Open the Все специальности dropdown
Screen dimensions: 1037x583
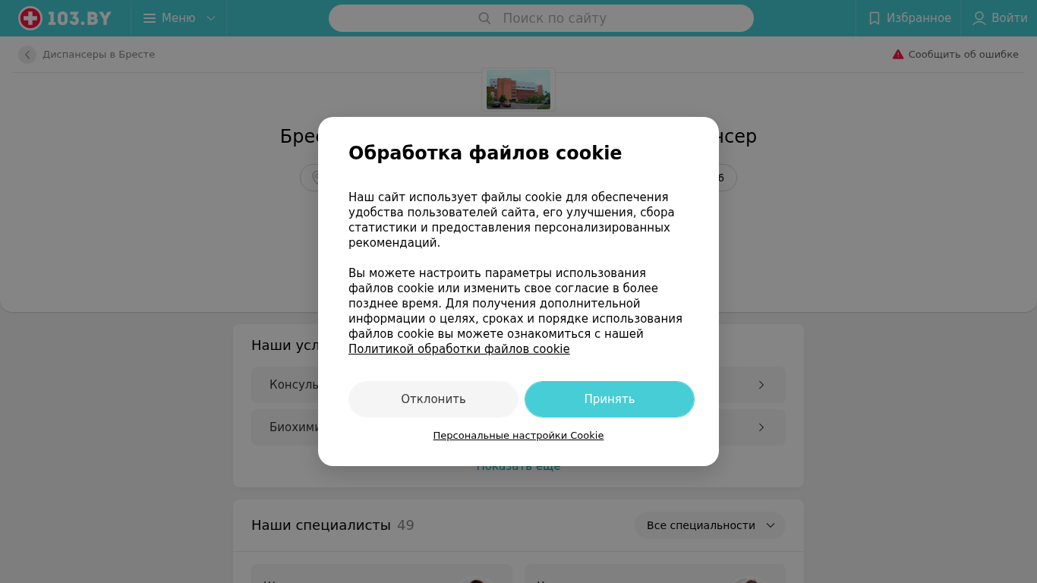tap(710, 525)
